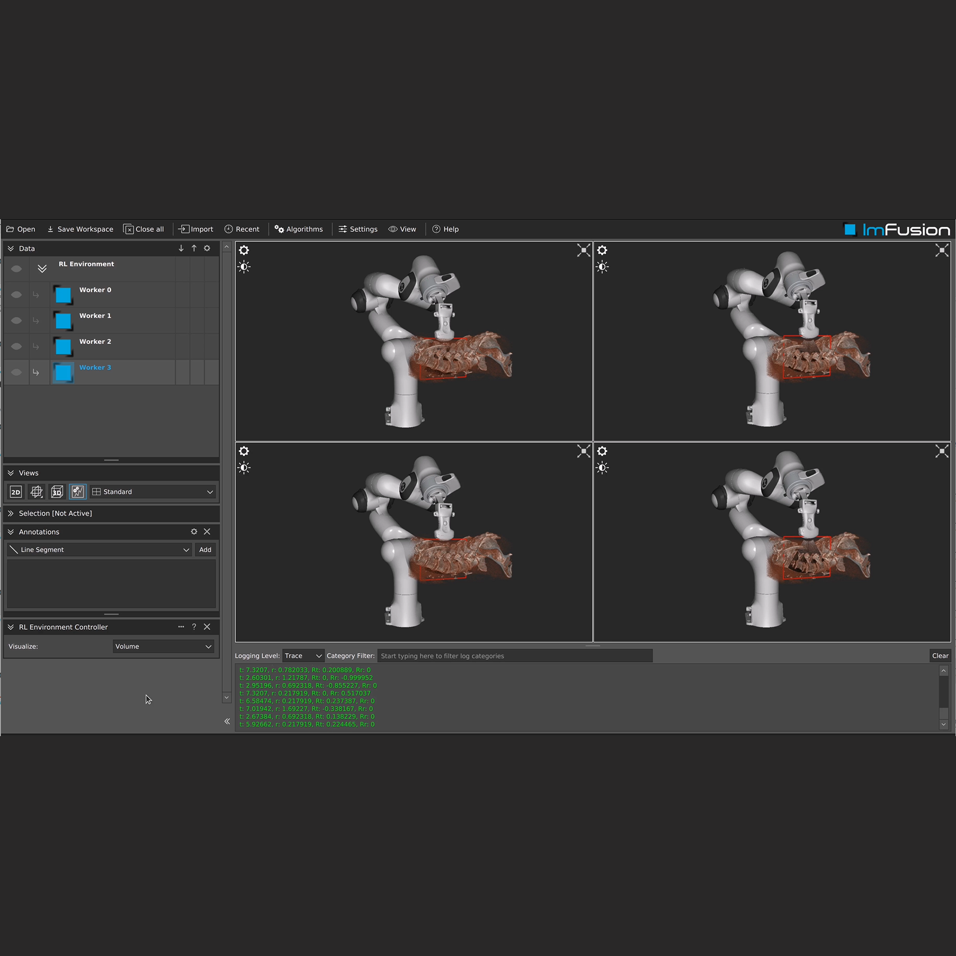Toggle RL Environment visibility eye

(x=16, y=269)
